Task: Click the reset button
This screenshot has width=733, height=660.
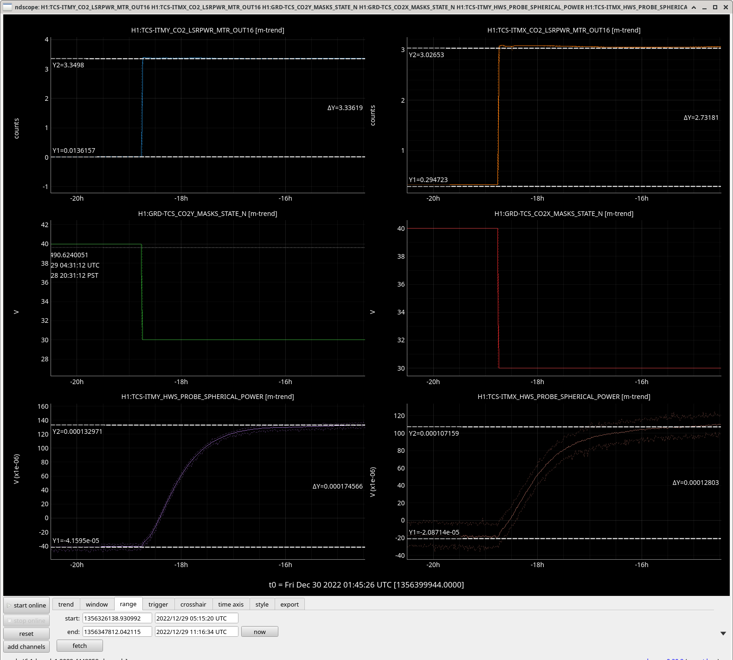Action: click(26, 634)
